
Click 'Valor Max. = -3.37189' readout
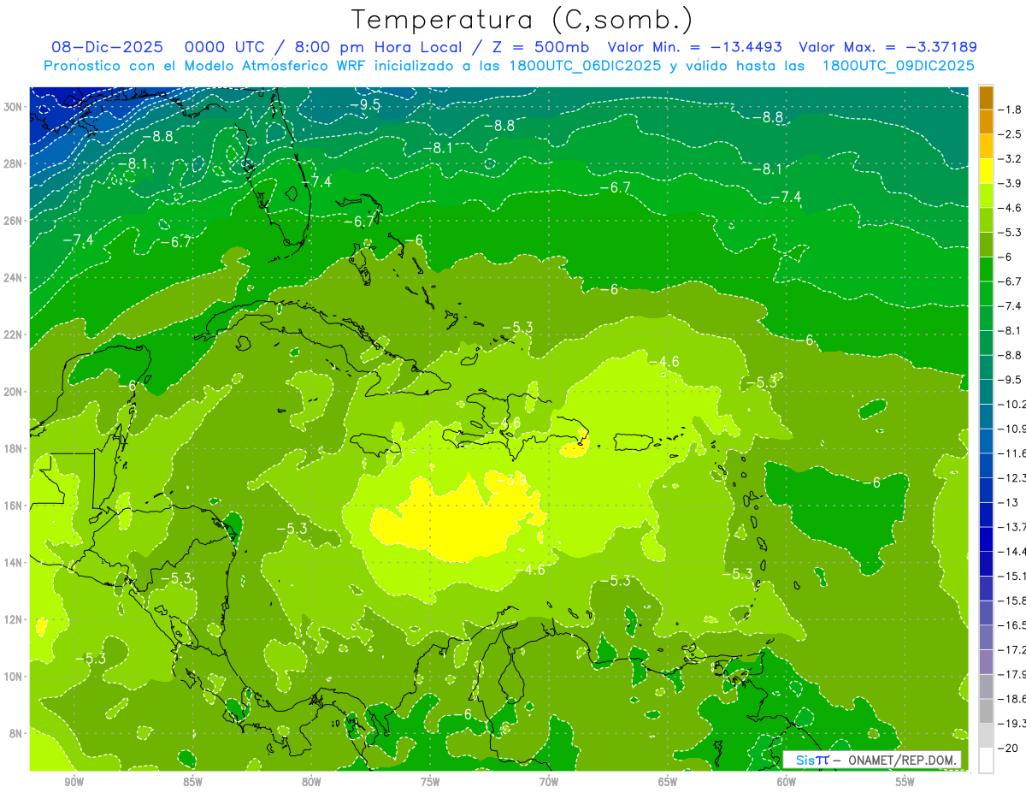[887, 47]
